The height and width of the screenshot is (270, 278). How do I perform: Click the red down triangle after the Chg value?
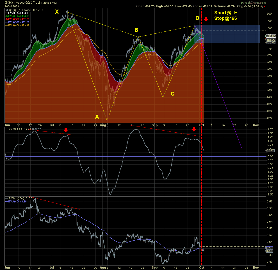265,6
